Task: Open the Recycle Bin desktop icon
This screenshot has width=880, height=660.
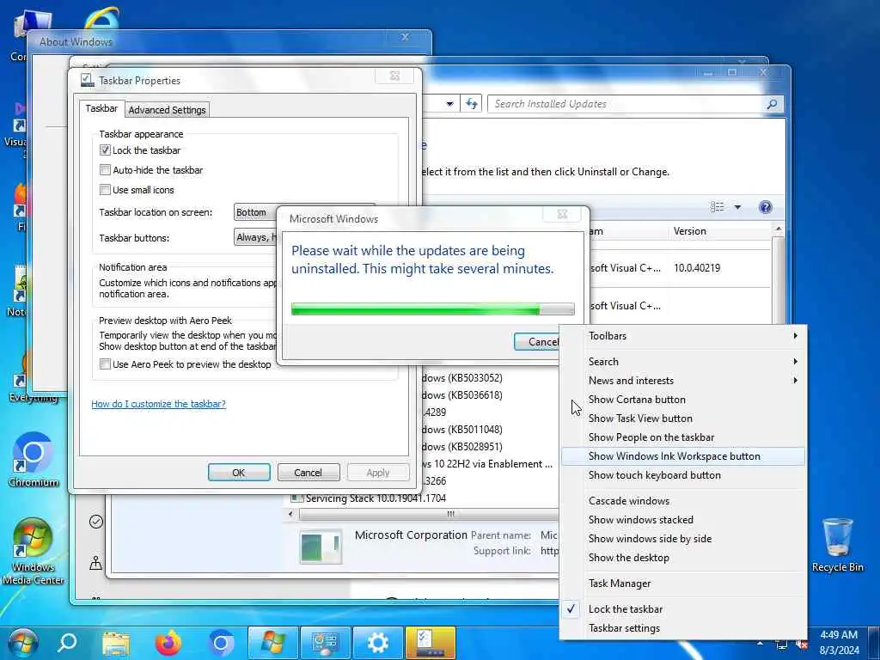Action: point(837,545)
